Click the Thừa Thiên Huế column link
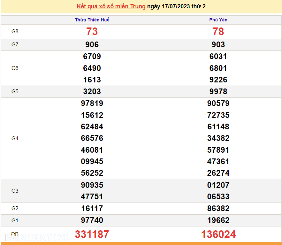Image resolution: width=282 pixels, height=245 pixels. (x=92, y=20)
